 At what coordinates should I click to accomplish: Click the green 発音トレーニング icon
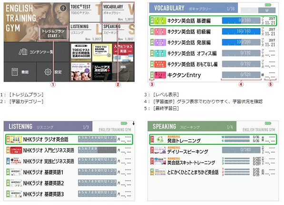160,140
